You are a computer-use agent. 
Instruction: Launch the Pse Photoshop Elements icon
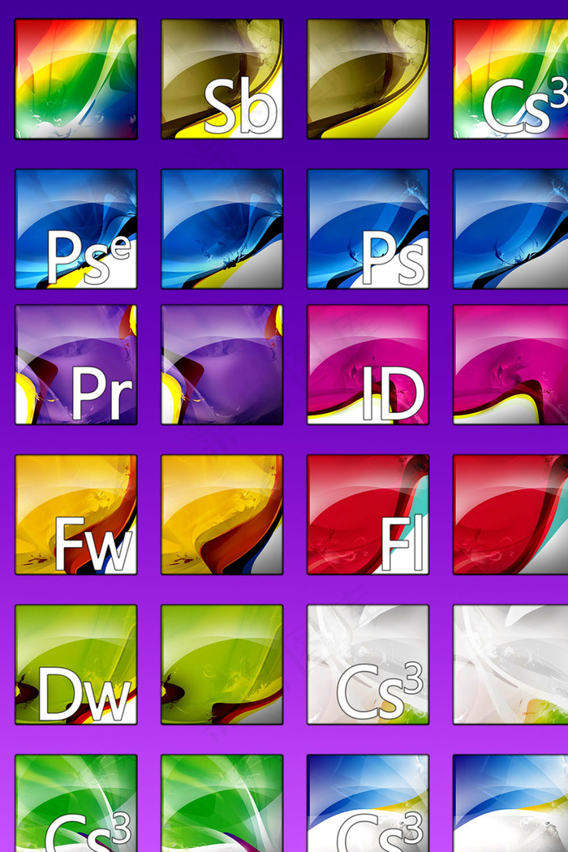[x=76, y=229]
